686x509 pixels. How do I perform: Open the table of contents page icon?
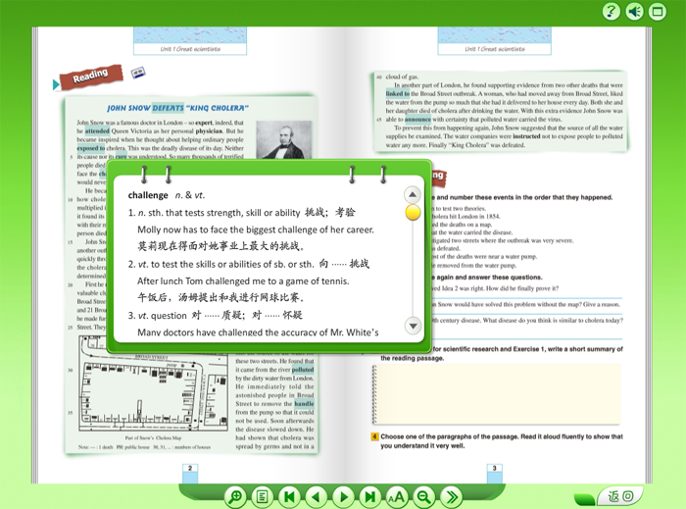click(x=262, y=497)
